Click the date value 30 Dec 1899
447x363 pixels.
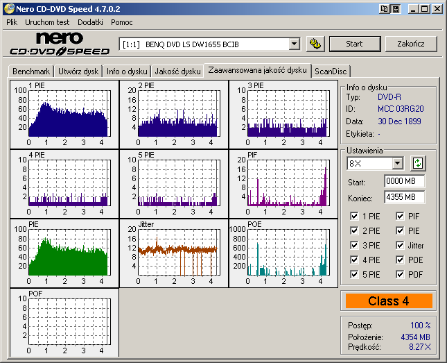[x=399, y=121]
